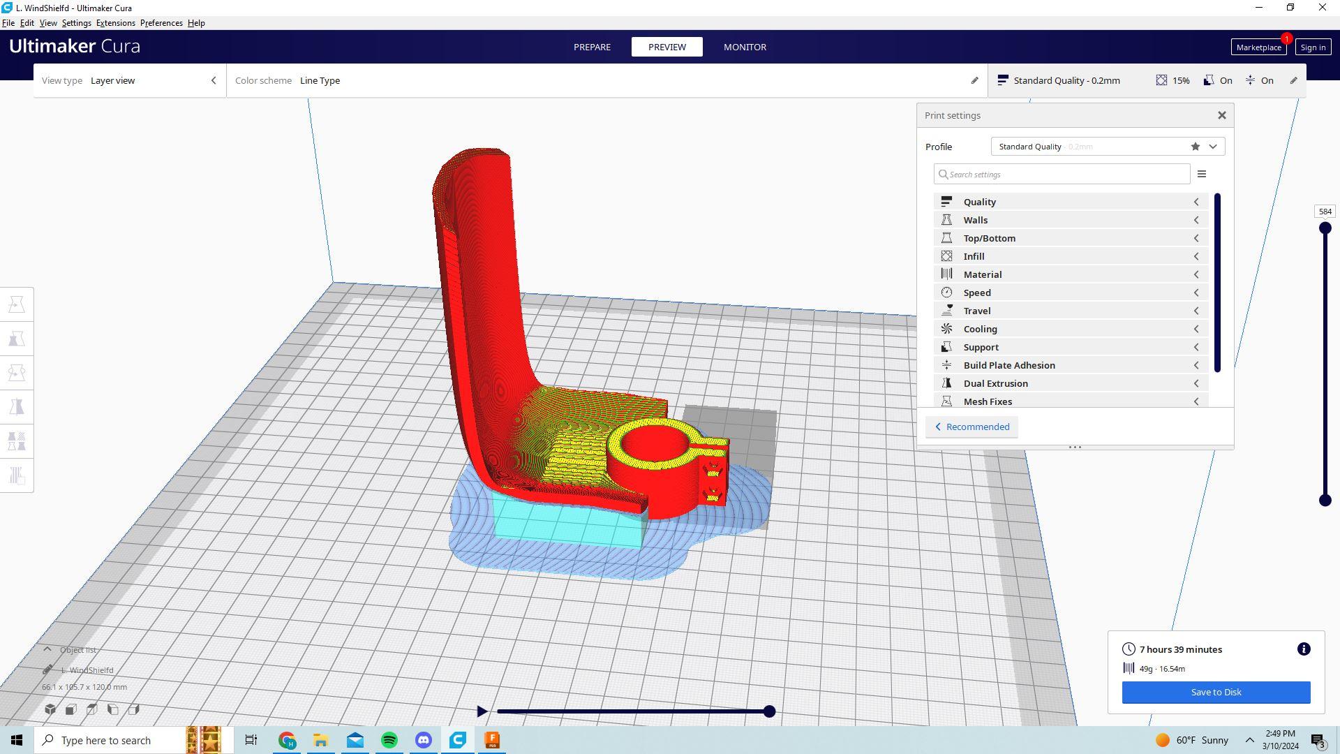
Task: Switch to right side view icon
Action: coord(134,709)
